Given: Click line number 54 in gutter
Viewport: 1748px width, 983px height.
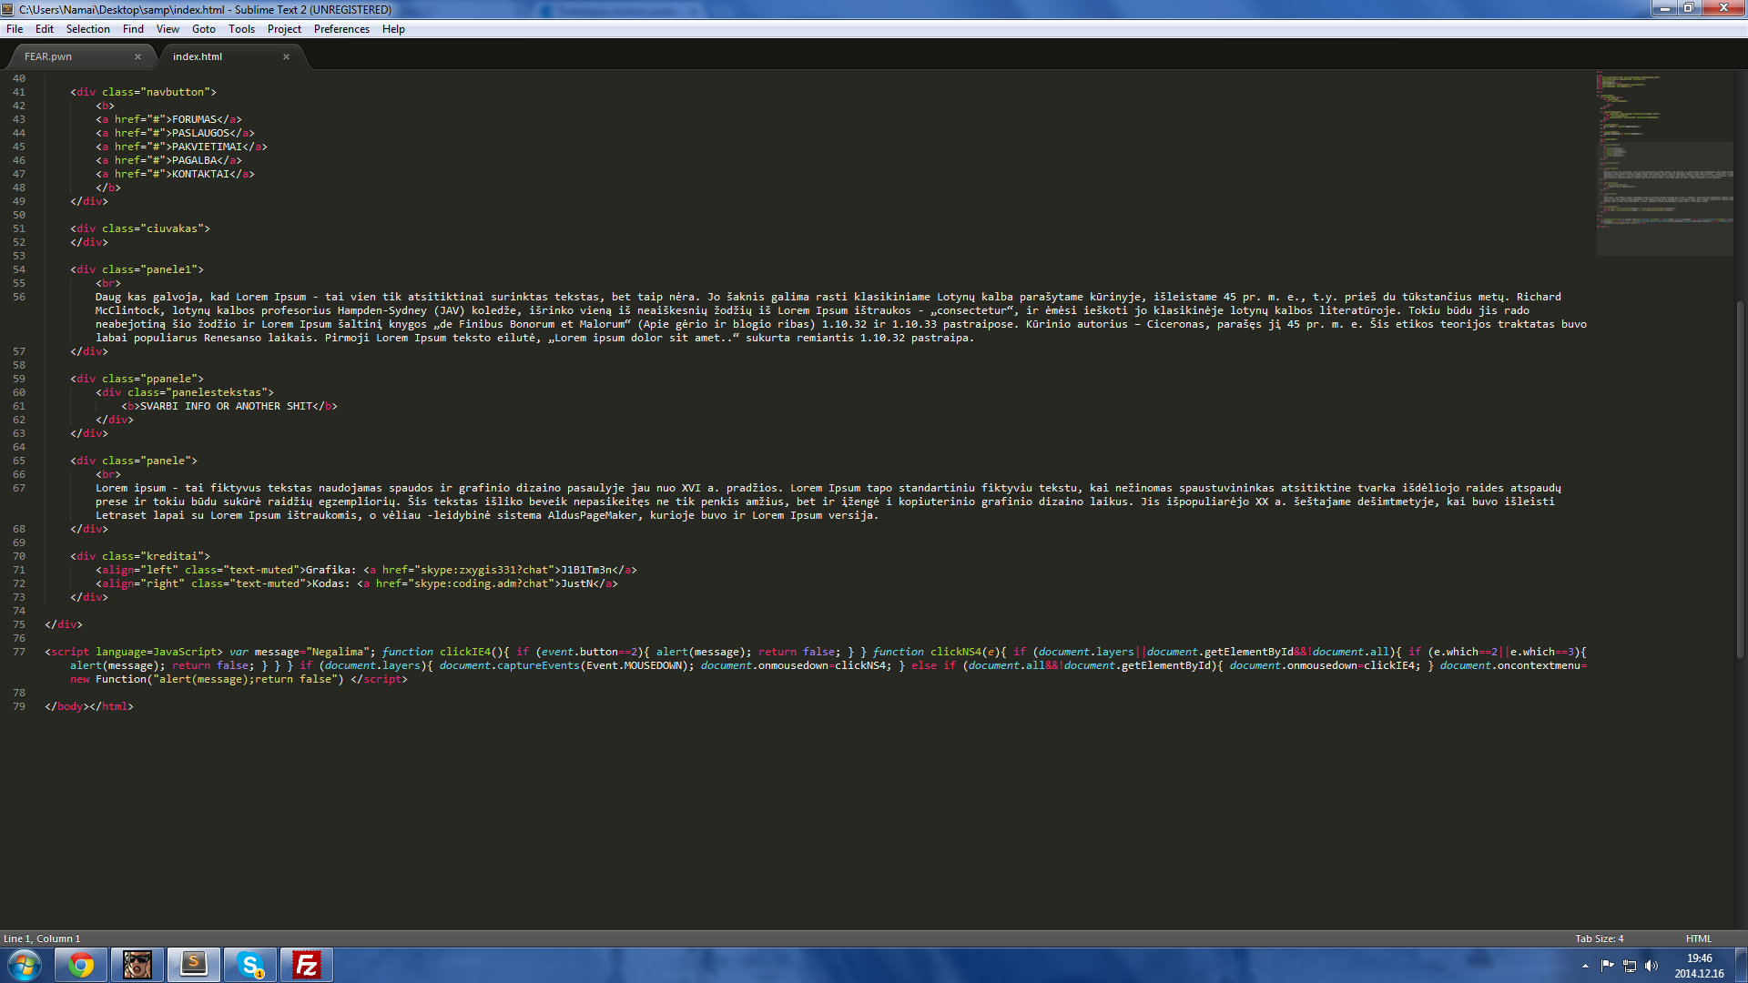Looking at the screenshot, I should (x=19, y=269).
